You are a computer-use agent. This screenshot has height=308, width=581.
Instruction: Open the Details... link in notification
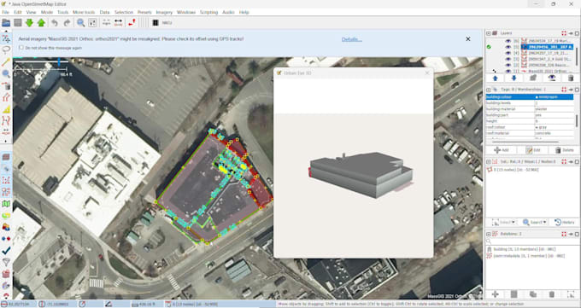pos(352,39)
